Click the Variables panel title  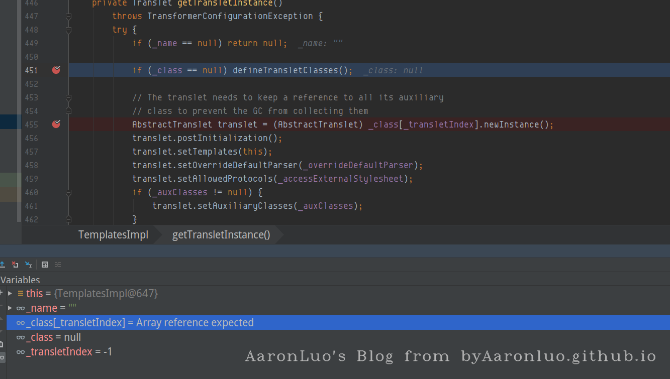coord(20,280)
